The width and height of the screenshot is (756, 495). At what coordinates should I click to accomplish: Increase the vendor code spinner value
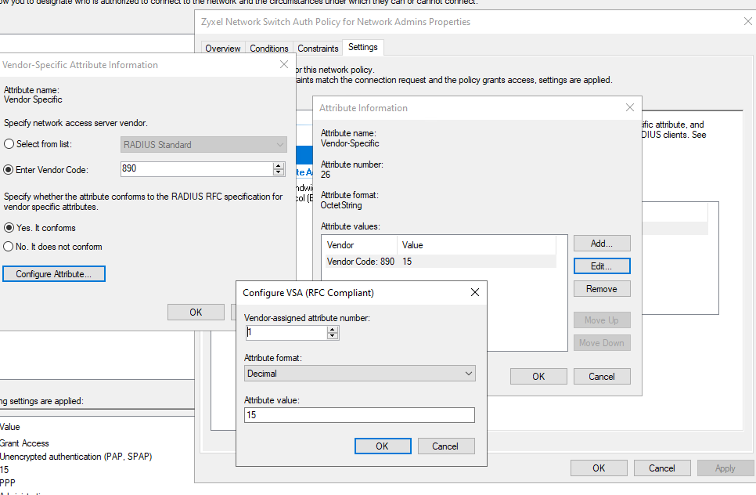tap(278, 165)
